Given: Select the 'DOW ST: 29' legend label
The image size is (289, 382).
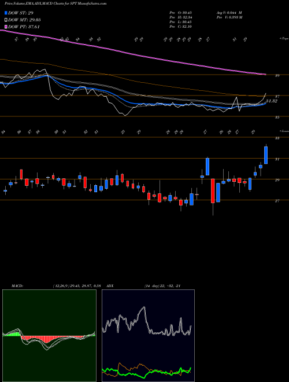Looking at the screenshot, I should (x=21, y=13).
